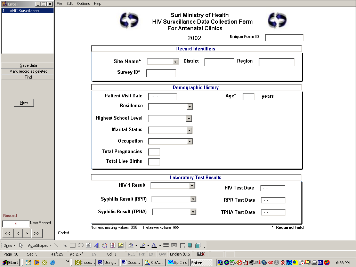
Task: Toggle the EXT extend selection indicator
Action: pyautogui.click(x=152, y=254)
